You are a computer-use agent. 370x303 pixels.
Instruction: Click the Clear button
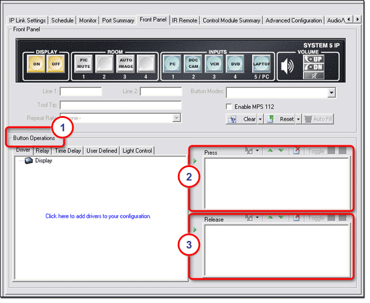[x=249, y=119]
